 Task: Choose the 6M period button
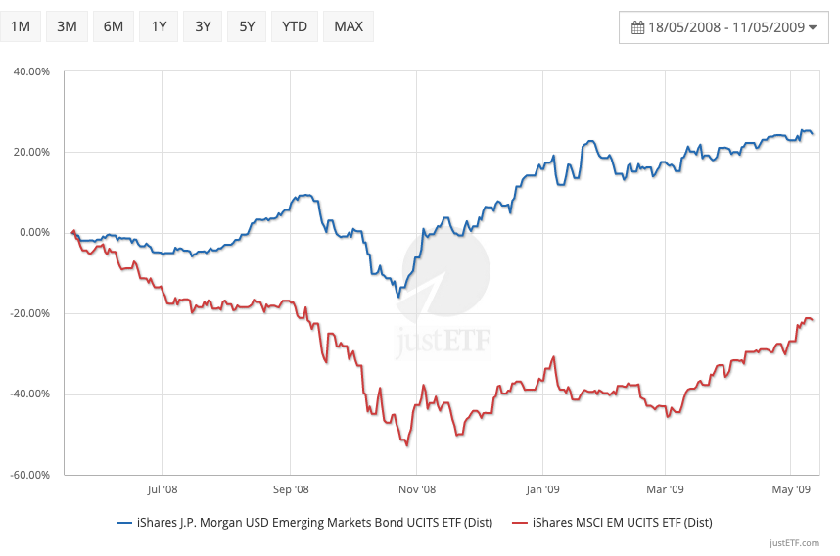[x=113, y=26]
